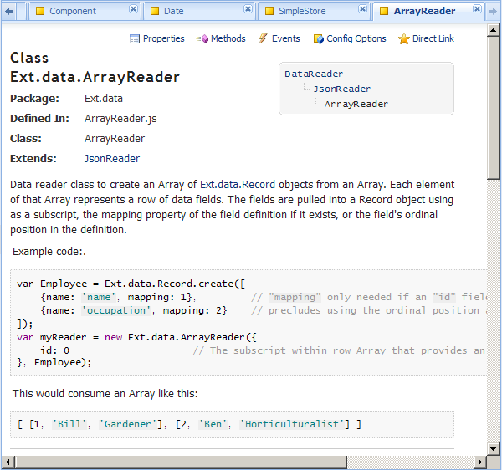Open JsonReader in the Extends row
502x470 pixels.
coord(112,159)
